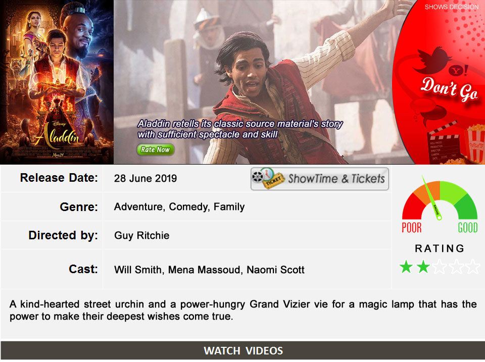Click cast member Will Smith
The width and height of the screenshot is (485, 362).
138,270
